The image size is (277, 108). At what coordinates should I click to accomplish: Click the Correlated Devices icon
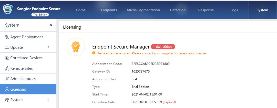[7, 58]
